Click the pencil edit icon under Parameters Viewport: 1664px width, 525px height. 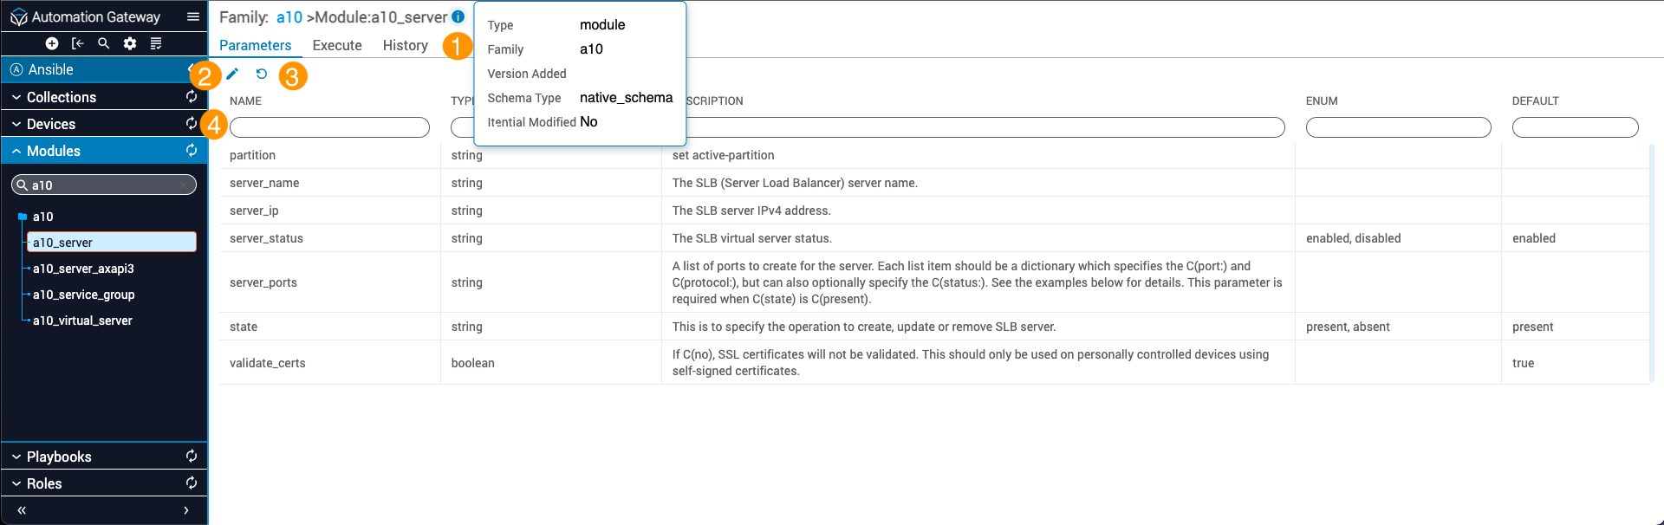232,74
